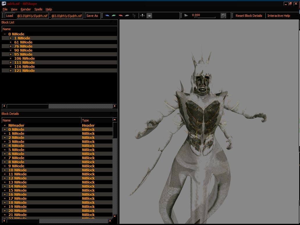Click NiBlock type cell for 12 NiNode
Screen dimensions: 300x225
[x=88, y=178]
